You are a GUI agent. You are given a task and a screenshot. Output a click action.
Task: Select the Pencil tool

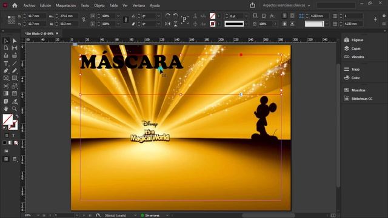[15, 71]
